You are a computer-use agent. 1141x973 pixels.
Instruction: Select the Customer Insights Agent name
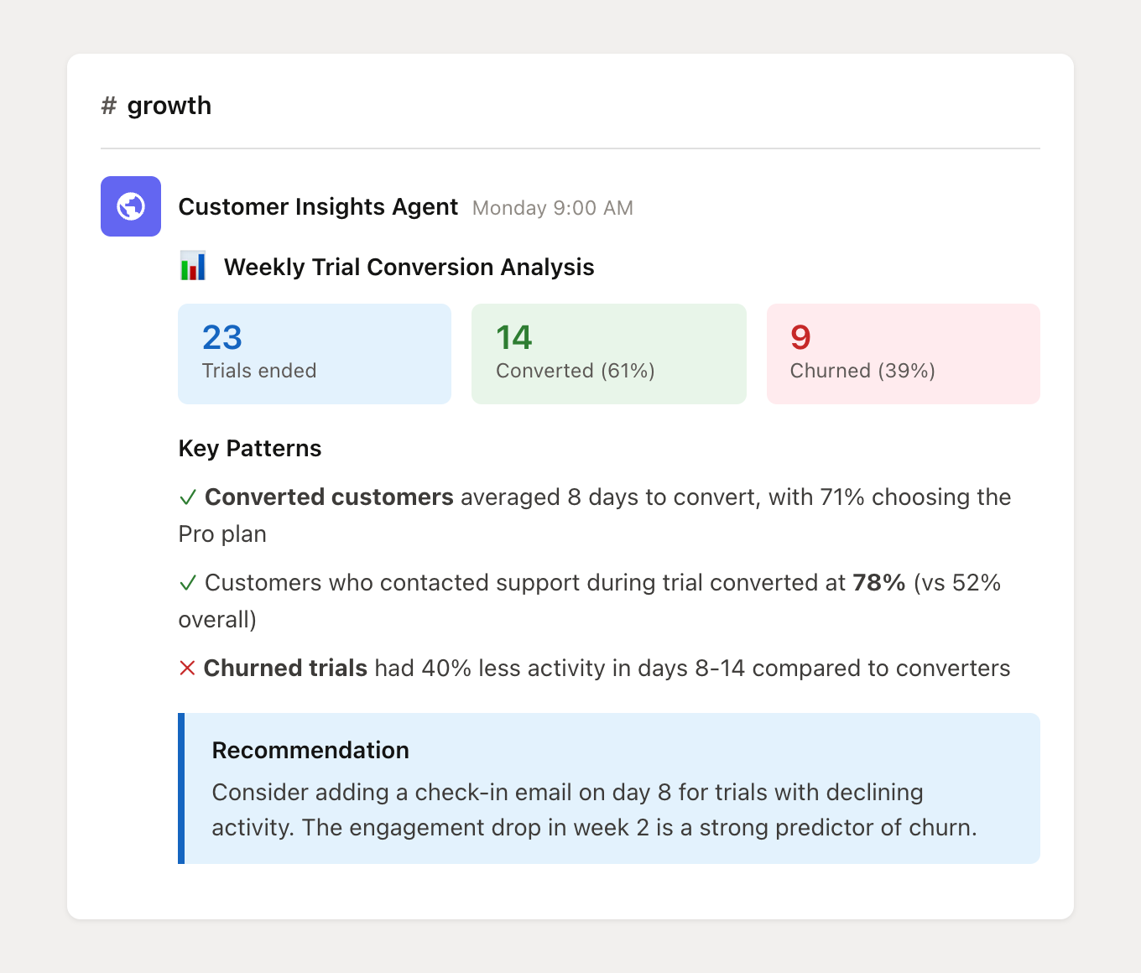point(318,206)
